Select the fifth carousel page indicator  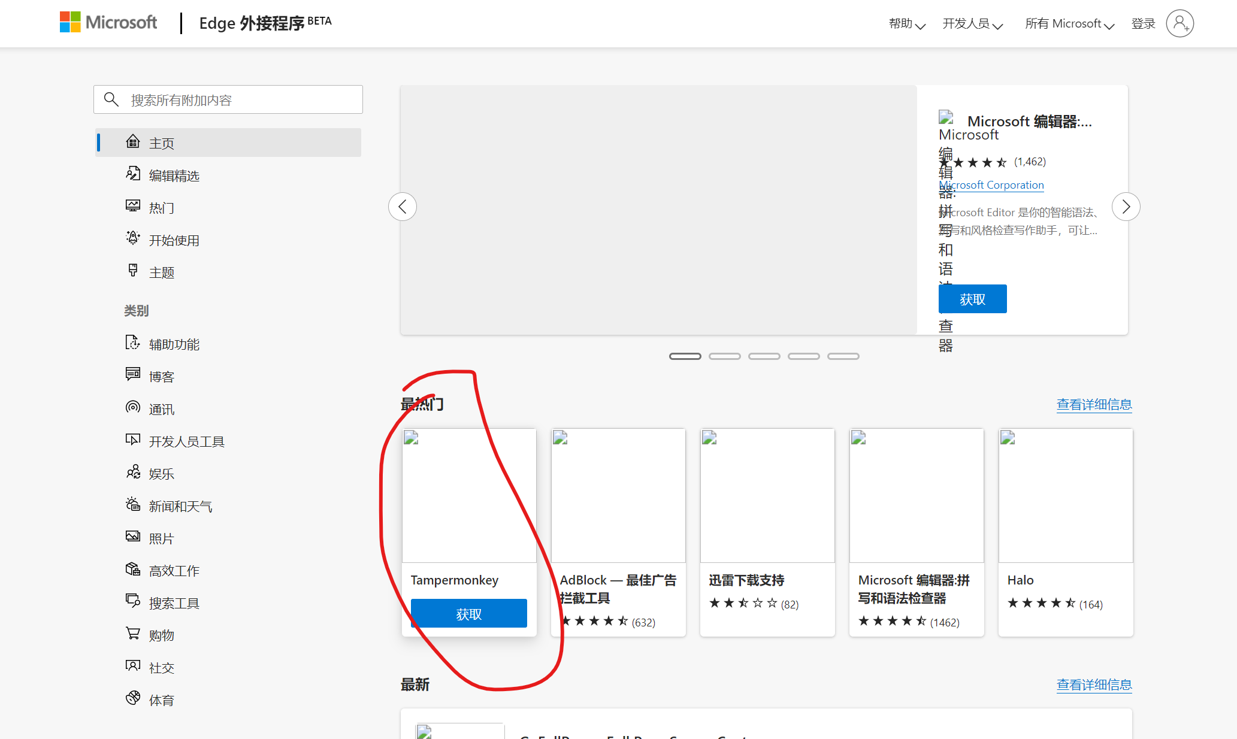(843, 356)
